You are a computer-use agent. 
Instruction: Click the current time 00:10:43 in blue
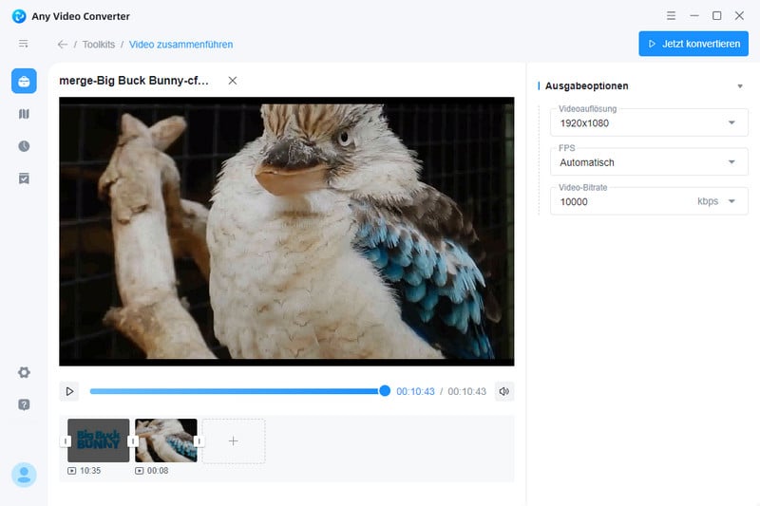pos(415,391)
